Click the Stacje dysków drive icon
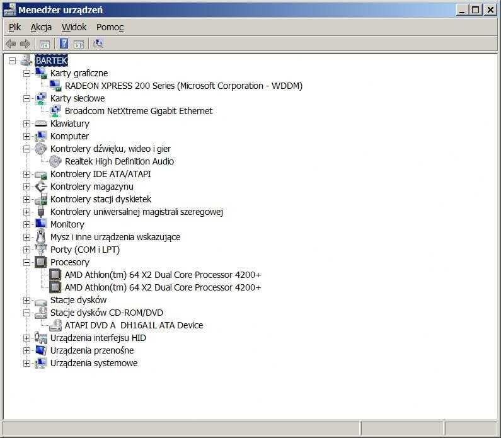Viewport: 501px width, 438px height. [x=41, y=301]
